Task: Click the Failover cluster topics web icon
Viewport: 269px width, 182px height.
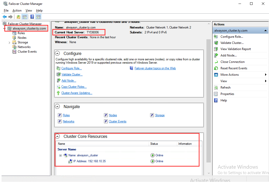Action: tap(131, 68)
